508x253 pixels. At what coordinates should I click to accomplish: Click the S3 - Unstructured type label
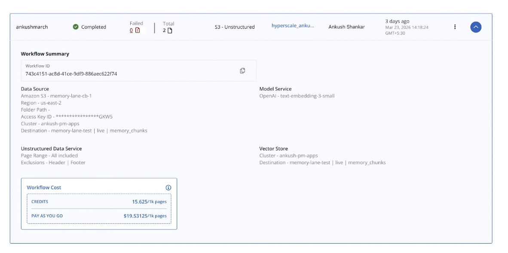(x=235, y=27)
